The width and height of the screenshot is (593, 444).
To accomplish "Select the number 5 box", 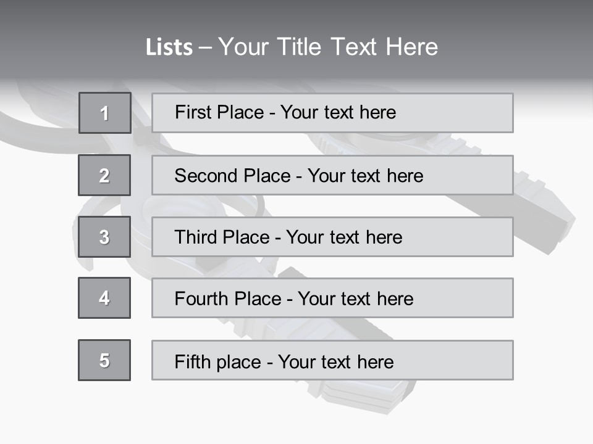I will click(x=104, y=360).
